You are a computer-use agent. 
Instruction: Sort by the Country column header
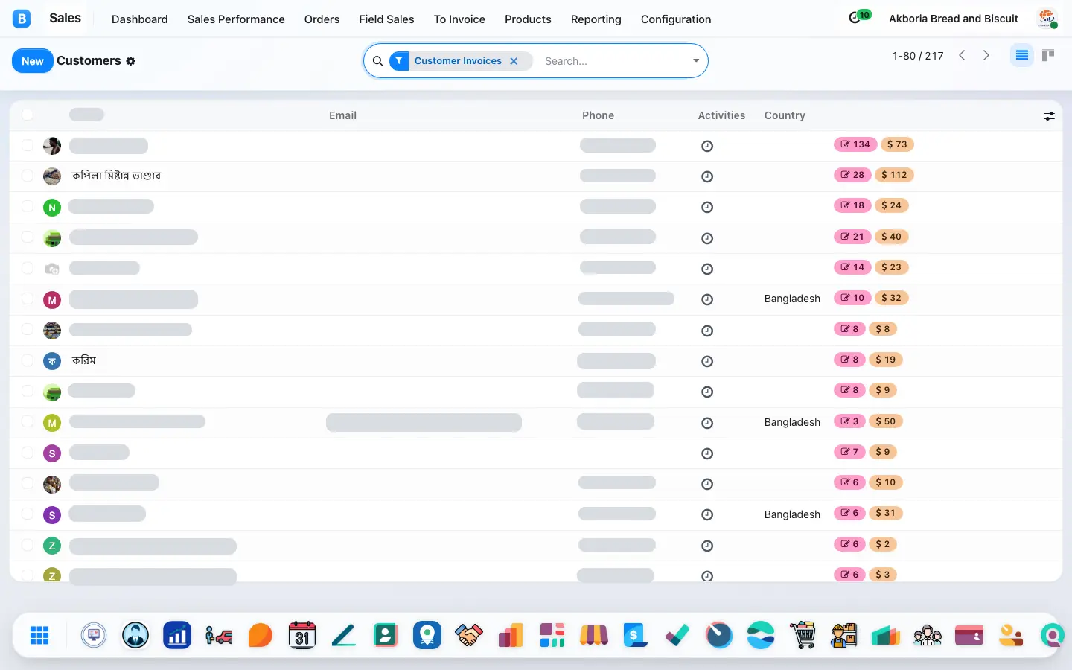785,115
